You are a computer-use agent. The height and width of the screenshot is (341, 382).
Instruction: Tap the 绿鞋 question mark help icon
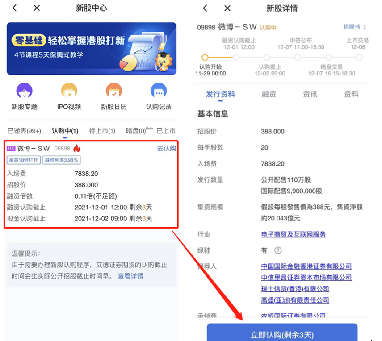pyautogui.click(x=278, y=250)
